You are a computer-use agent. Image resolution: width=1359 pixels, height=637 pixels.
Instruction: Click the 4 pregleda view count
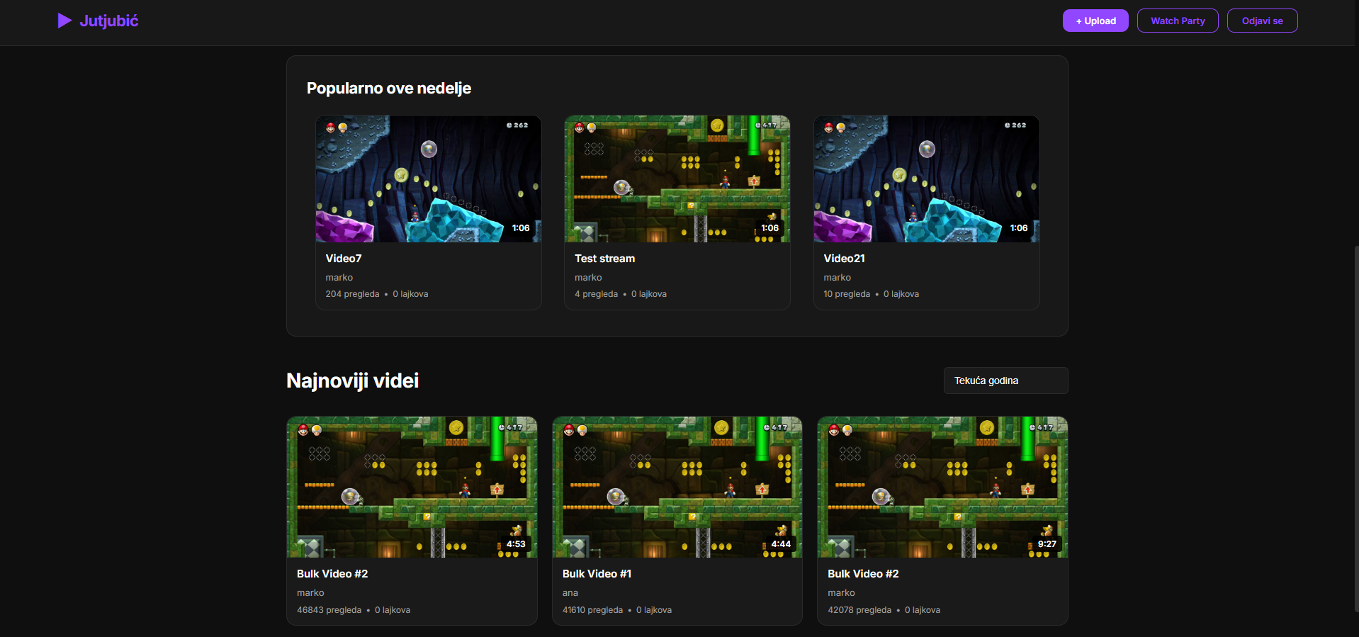596,294
